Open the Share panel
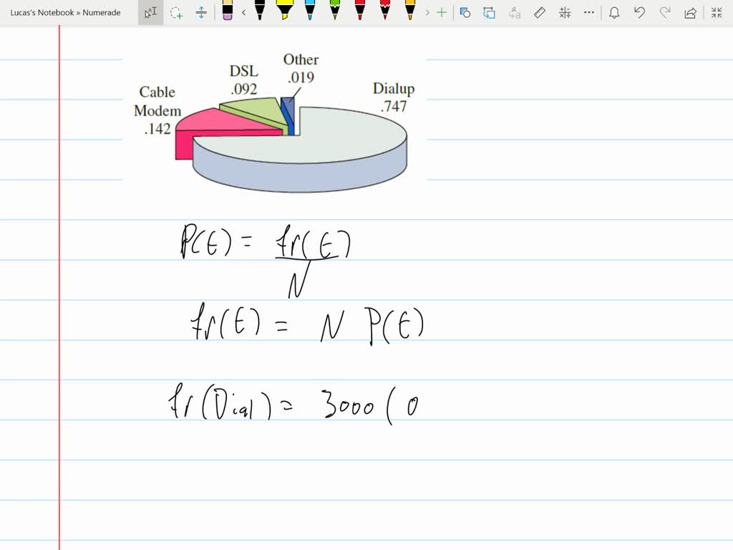 point(689,12)
